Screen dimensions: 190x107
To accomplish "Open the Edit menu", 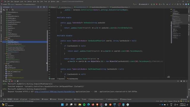I will [9, 1].
